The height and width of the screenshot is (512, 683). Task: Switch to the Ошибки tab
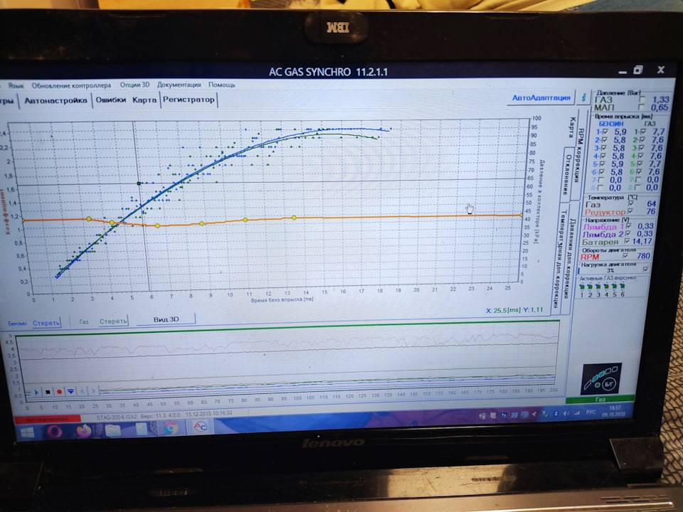pyautogui.click(x=111, y=100)
